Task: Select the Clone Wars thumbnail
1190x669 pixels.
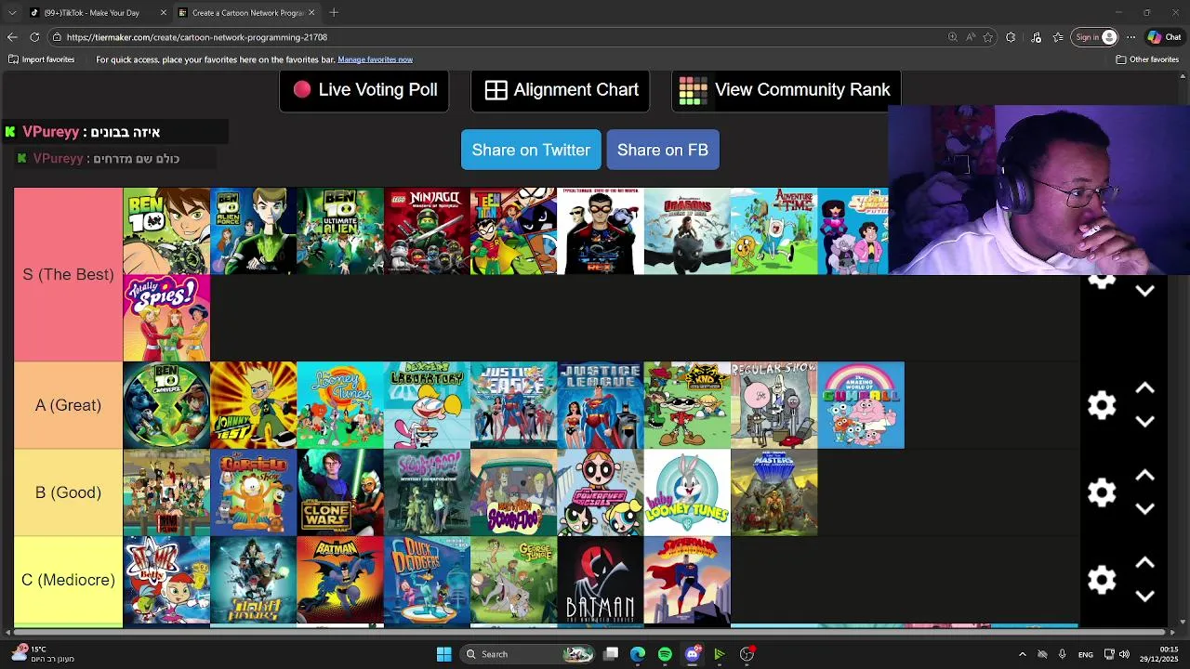Action: click(340, 492)
